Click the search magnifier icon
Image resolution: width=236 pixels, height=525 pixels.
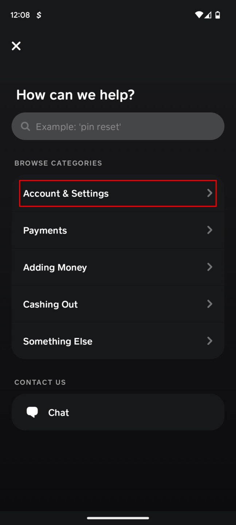[25, 126]
